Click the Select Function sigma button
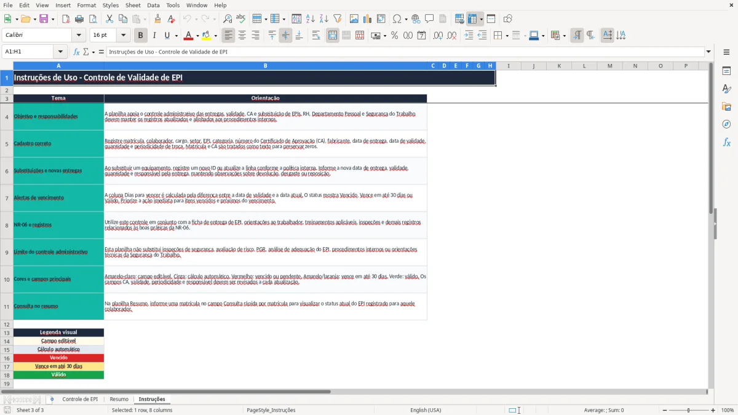 [x=85, y=52]
